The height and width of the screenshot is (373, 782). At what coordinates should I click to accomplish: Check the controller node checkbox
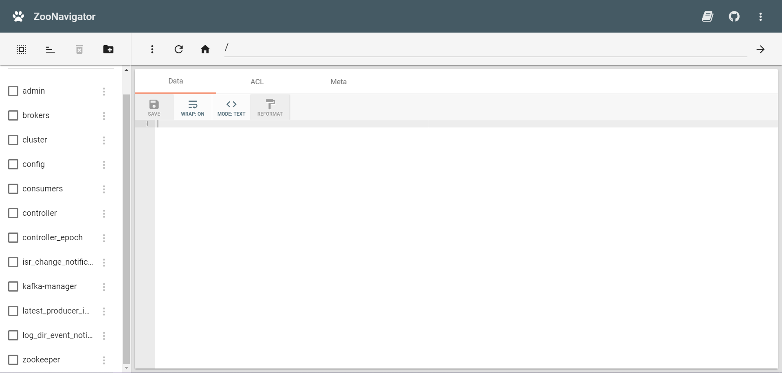tap(13, 213)
